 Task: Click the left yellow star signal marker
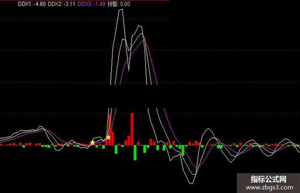[93, 143]
